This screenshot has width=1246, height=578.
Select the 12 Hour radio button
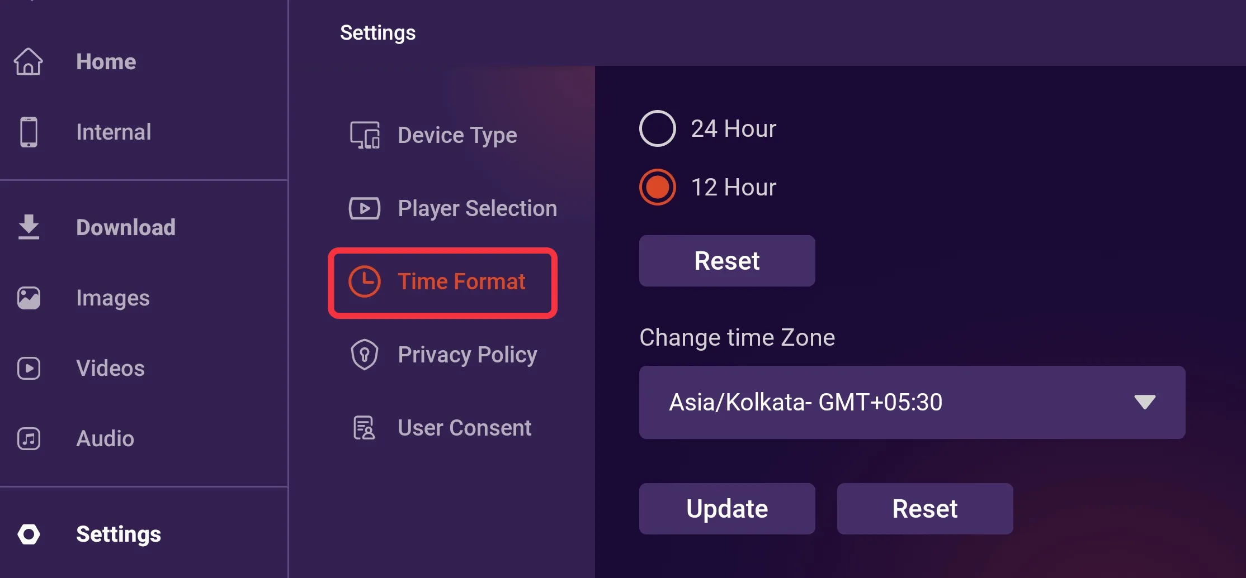pos(658,187)
